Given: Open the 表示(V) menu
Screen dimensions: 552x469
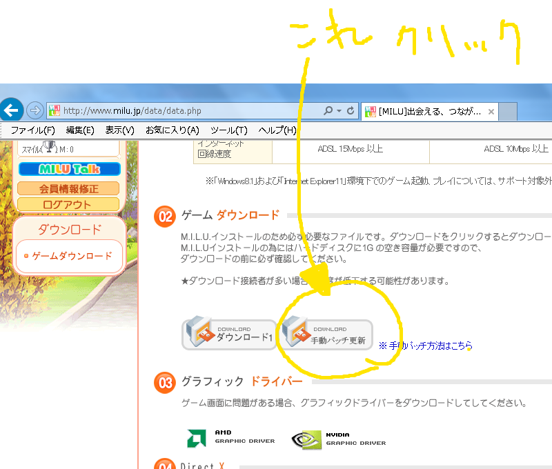Looking at the screenshot, I should point(119,130).
